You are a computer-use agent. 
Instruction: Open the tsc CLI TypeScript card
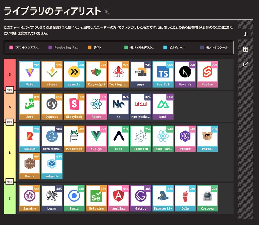click(163, 74)
